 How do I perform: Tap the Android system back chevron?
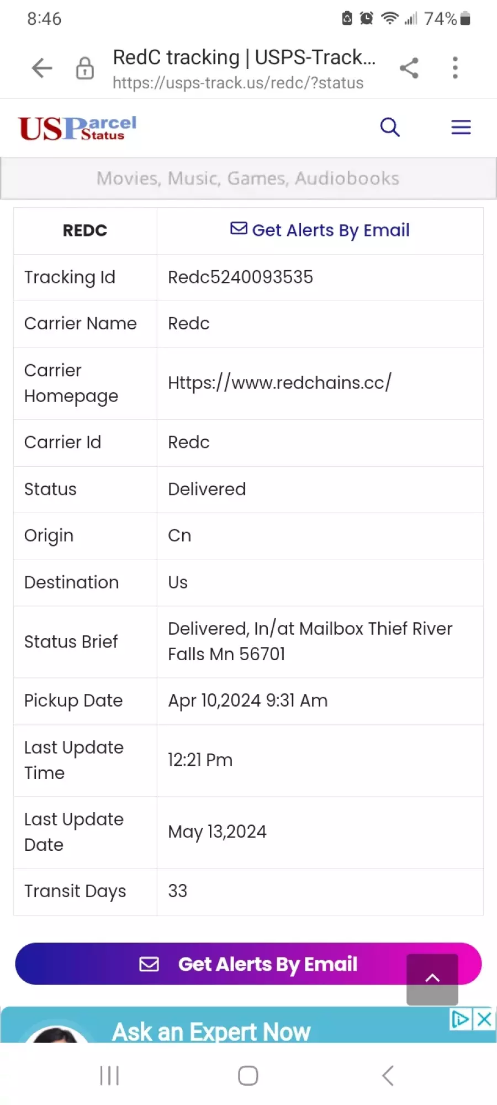tap(388, 1076)
